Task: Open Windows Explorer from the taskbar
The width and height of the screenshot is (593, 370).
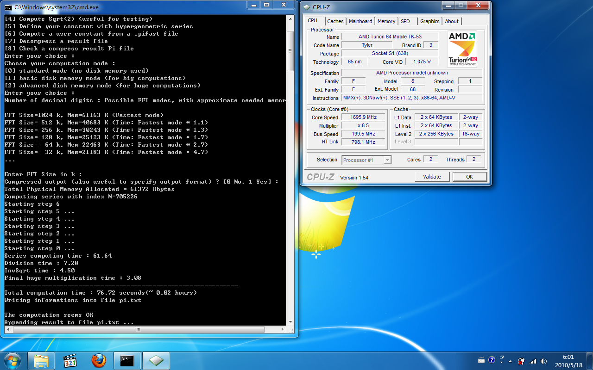Action: (41, 361)
